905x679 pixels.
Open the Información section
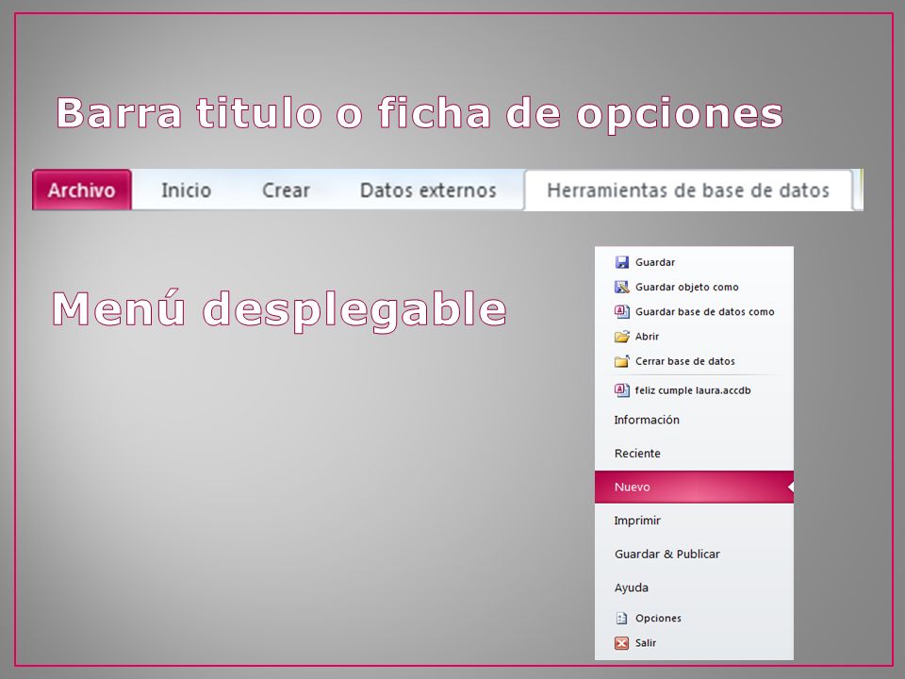(647, 420)
